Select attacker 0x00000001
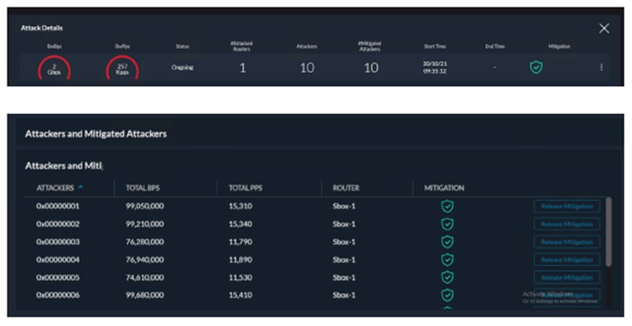Screen dimensions: 632x326 tap(58, 207)
